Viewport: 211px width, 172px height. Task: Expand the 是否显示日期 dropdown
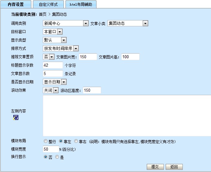click(55, 82)
